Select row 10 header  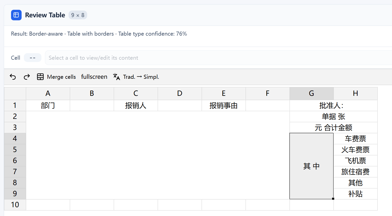(15, 205)
